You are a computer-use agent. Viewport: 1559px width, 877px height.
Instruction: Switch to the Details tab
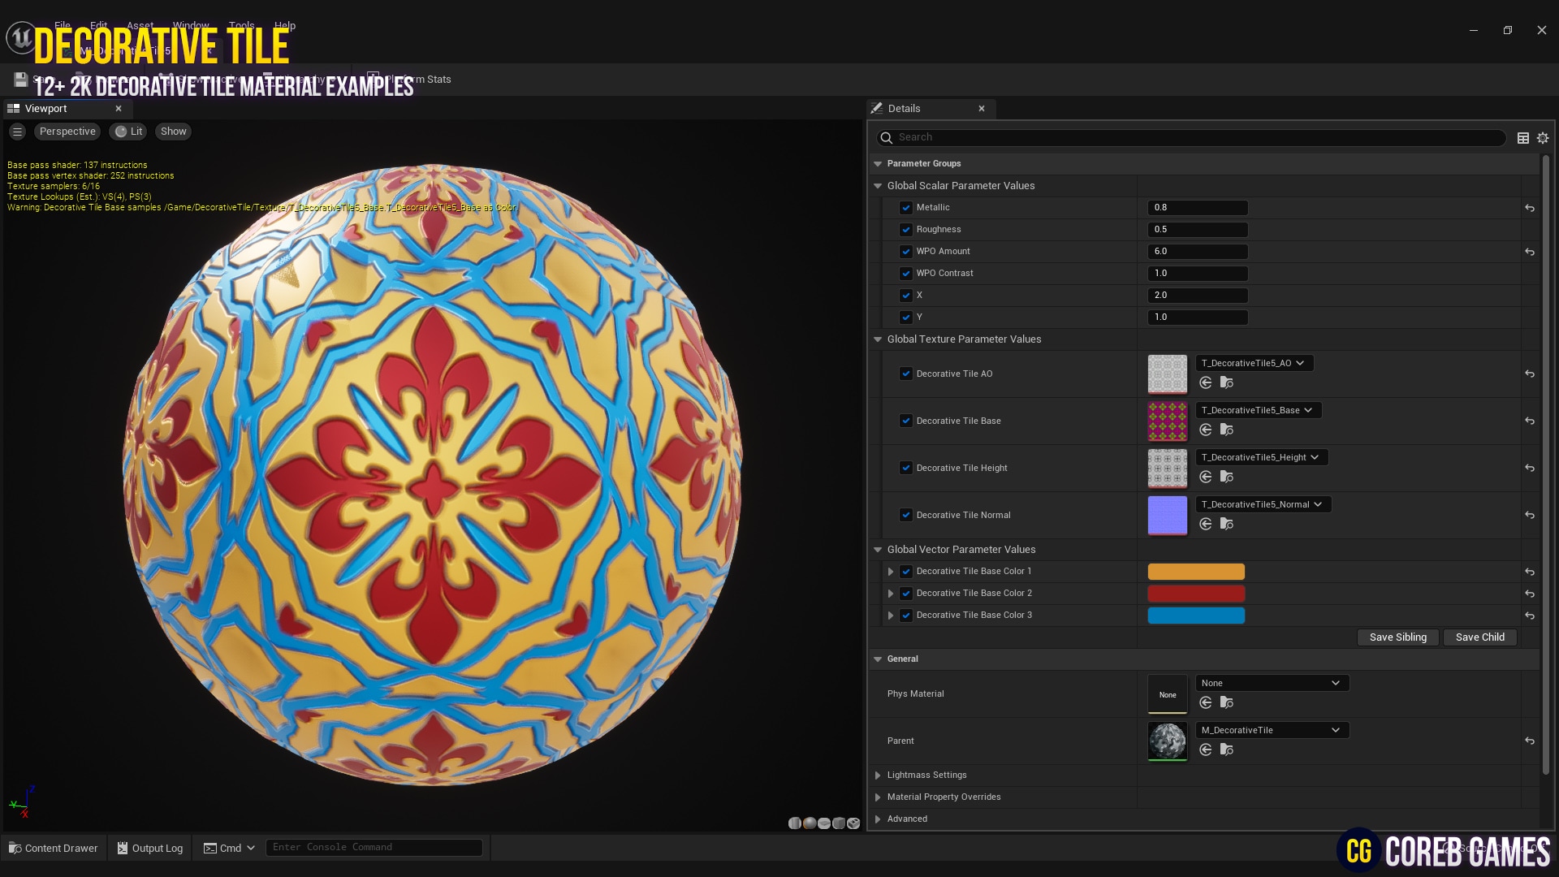point(904,109)
